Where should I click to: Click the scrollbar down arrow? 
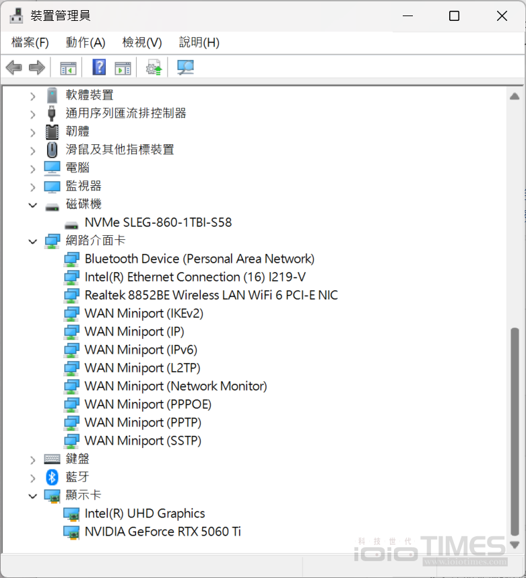point(515,544)
